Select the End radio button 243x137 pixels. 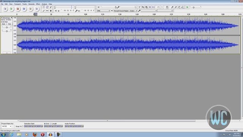pos(45,124)
